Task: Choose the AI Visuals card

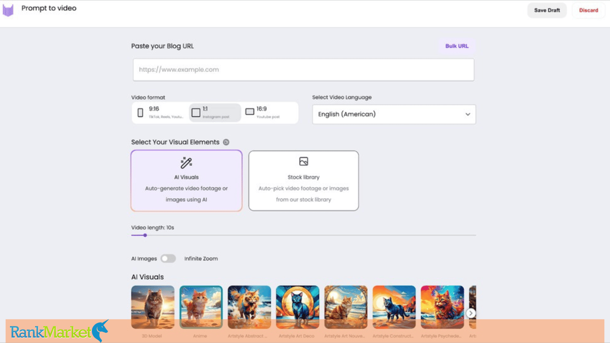Action: coord(187,180)
